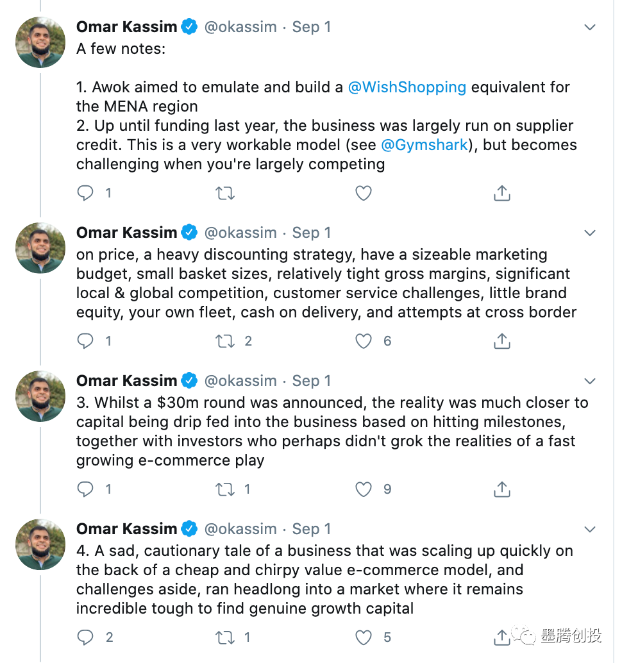Click Omar Kassim's avatar on the first tweet
Screen dimensions: 622x663
tap(40, 42)
